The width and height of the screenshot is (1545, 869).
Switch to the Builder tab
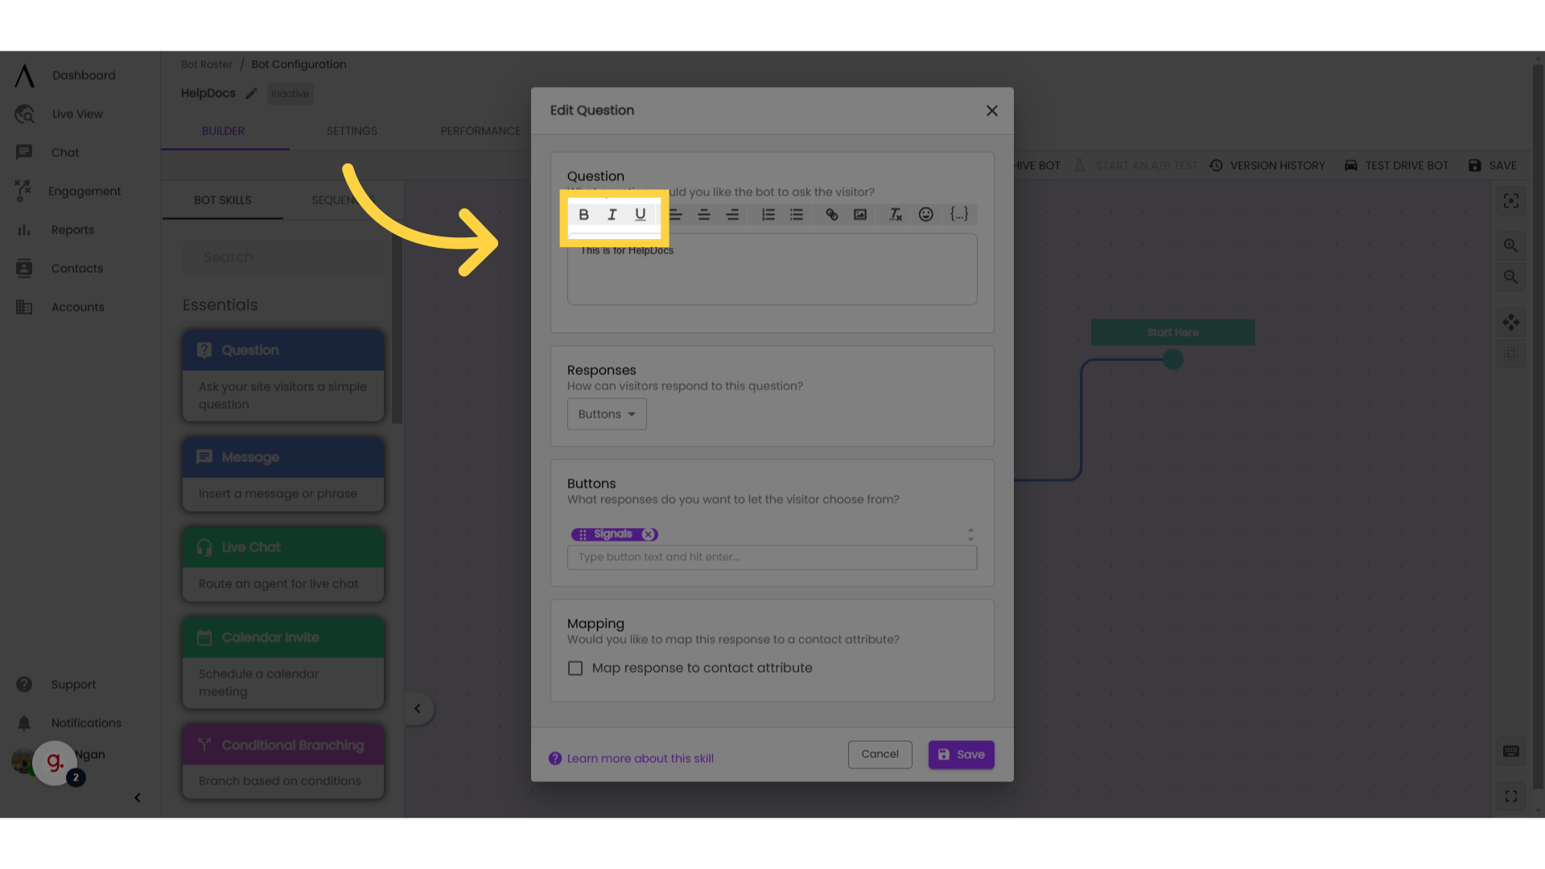pyautogui.click(x=223, y=131)
